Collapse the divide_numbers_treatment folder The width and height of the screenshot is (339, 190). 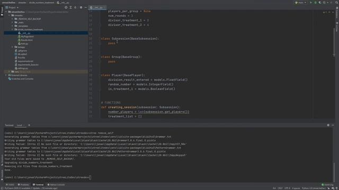tap(13, 30)
